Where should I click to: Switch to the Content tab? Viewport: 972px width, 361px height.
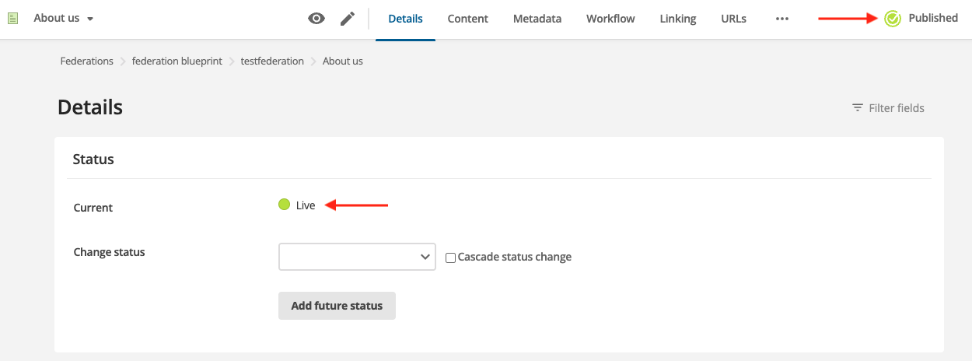[468, 19]
